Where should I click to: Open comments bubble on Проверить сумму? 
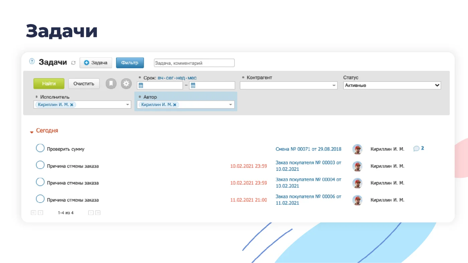pos(419,149)
